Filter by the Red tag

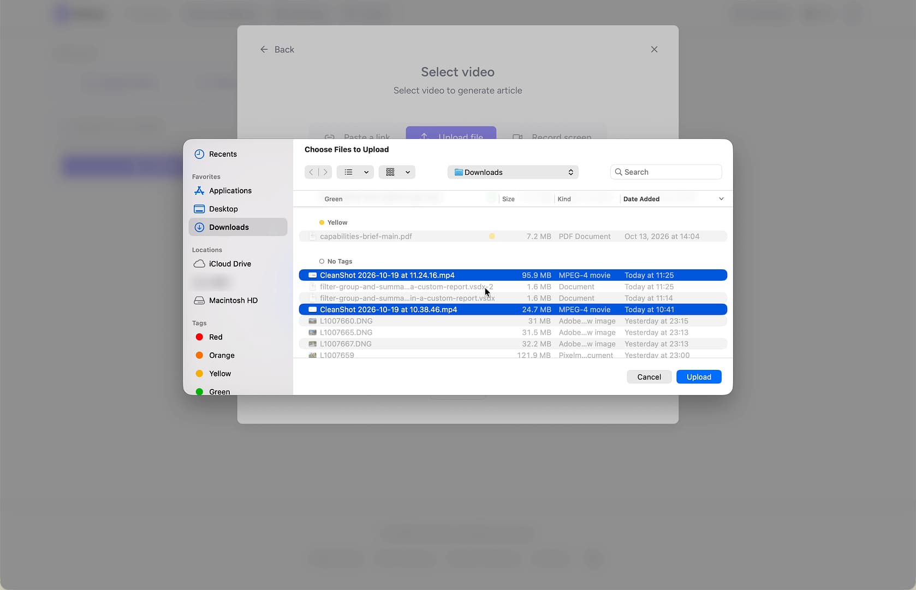(216, 337)
